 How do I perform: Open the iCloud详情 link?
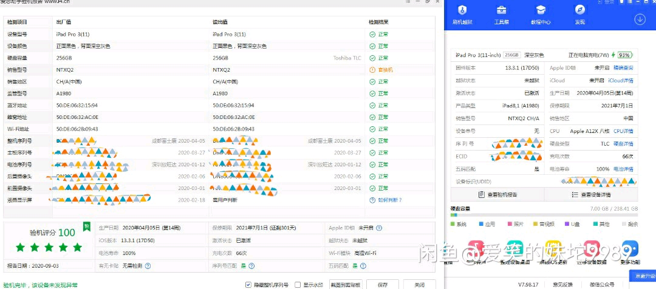pos(620,80)
